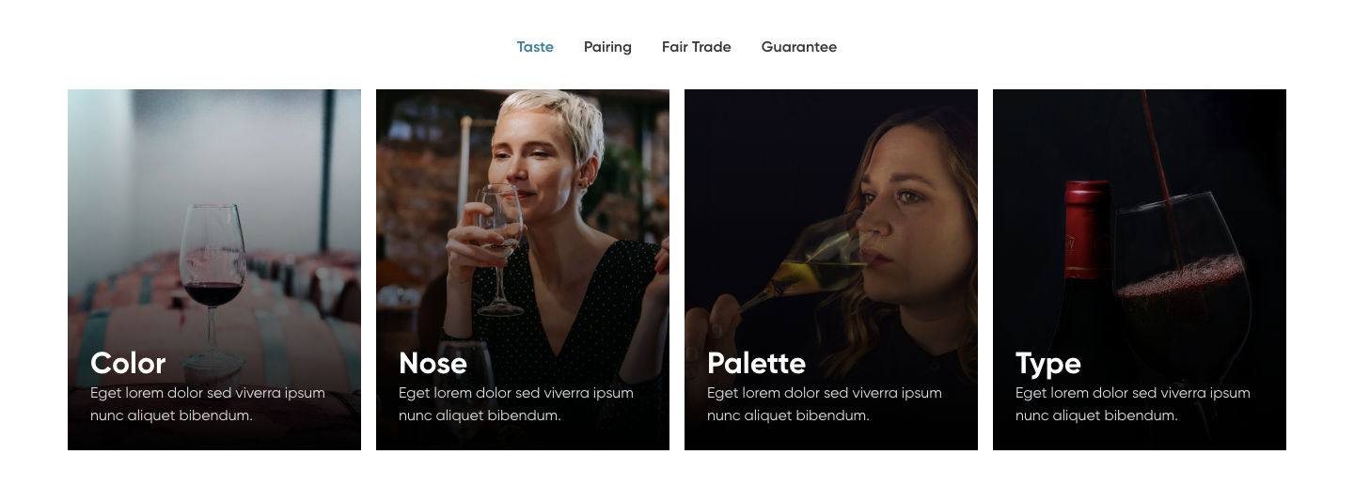Image resolution: width=1354 pixels, height=486 pixels.
Task: Switch to the Taste tab
Action: pos(535,47)
